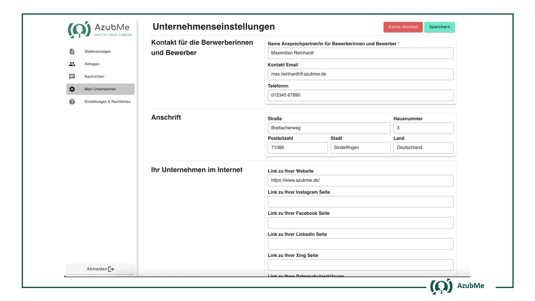Open Stellenanzeigen menu entry
This screenshot has width=535, height=301.
100,51
